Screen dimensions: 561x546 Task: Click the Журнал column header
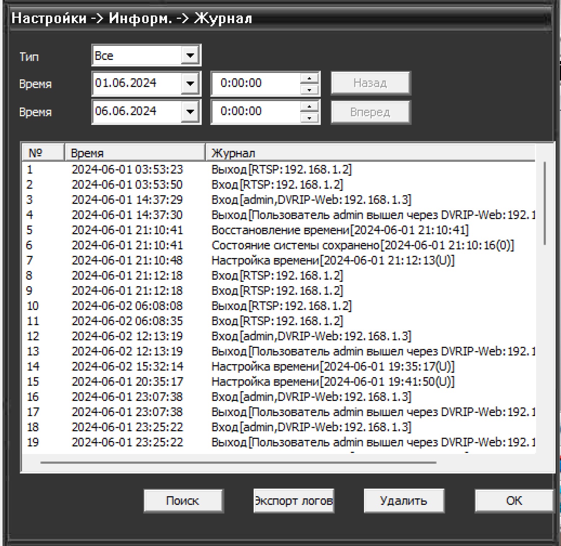pyautogui.click(x=370, y=153)
